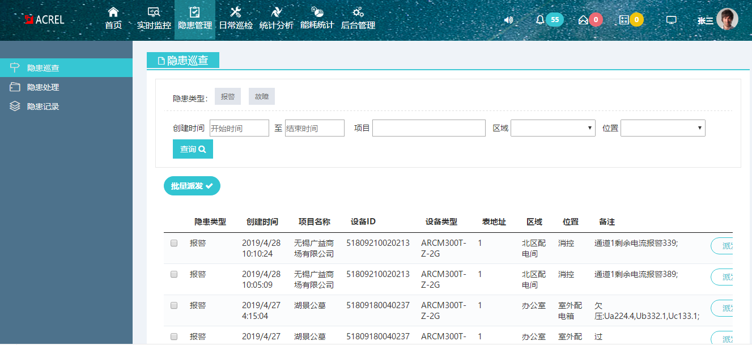
Task: Click 无锡广益商场有限公司 in the 10:10:24 row
Action: pyautogui.click(x=314, y=248)
